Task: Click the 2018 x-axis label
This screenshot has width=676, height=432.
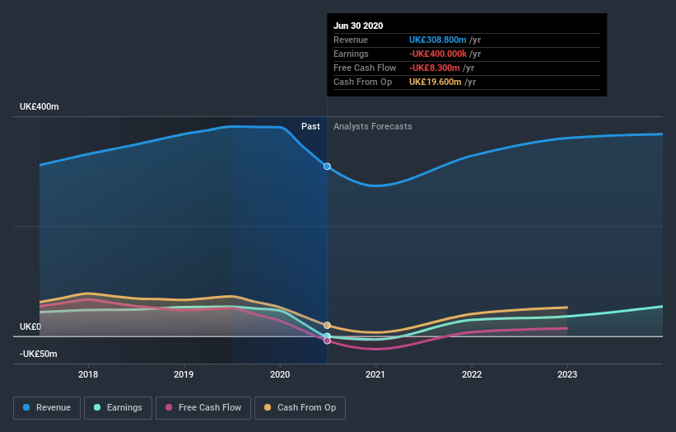Action: (x=88, y=374)
